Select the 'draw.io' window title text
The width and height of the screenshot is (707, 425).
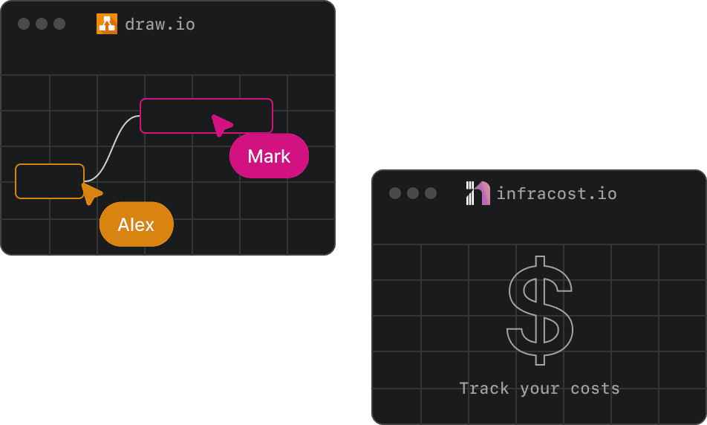pos(160,25)
